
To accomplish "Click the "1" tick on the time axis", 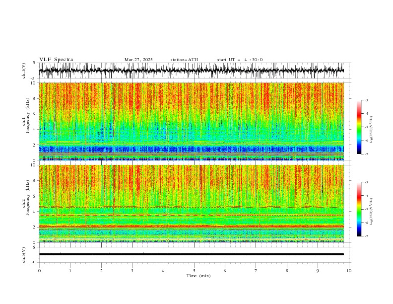I will pyautogui.click(x=70, y=271).
